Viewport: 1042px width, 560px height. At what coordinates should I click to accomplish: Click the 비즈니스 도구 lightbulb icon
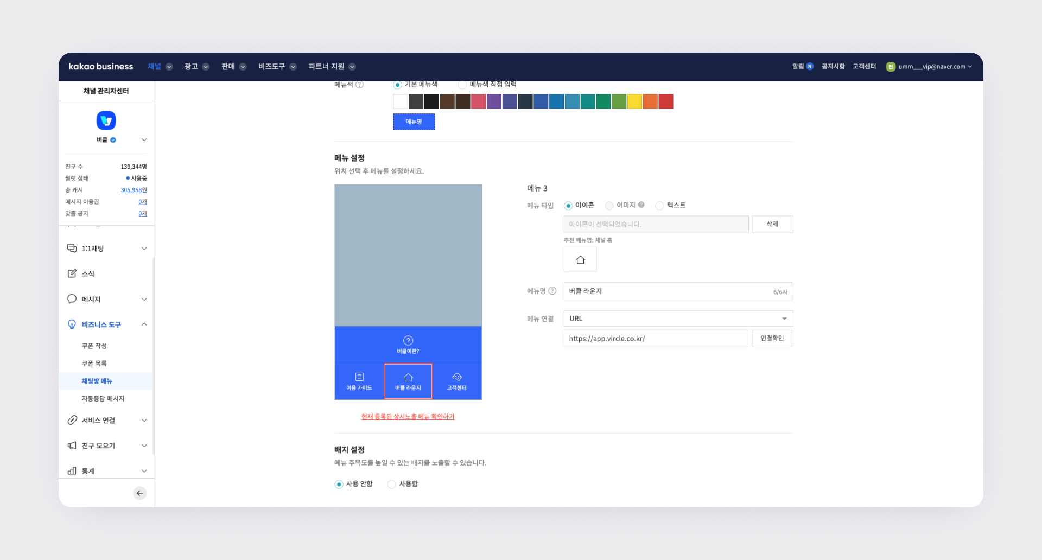point(72,324)
